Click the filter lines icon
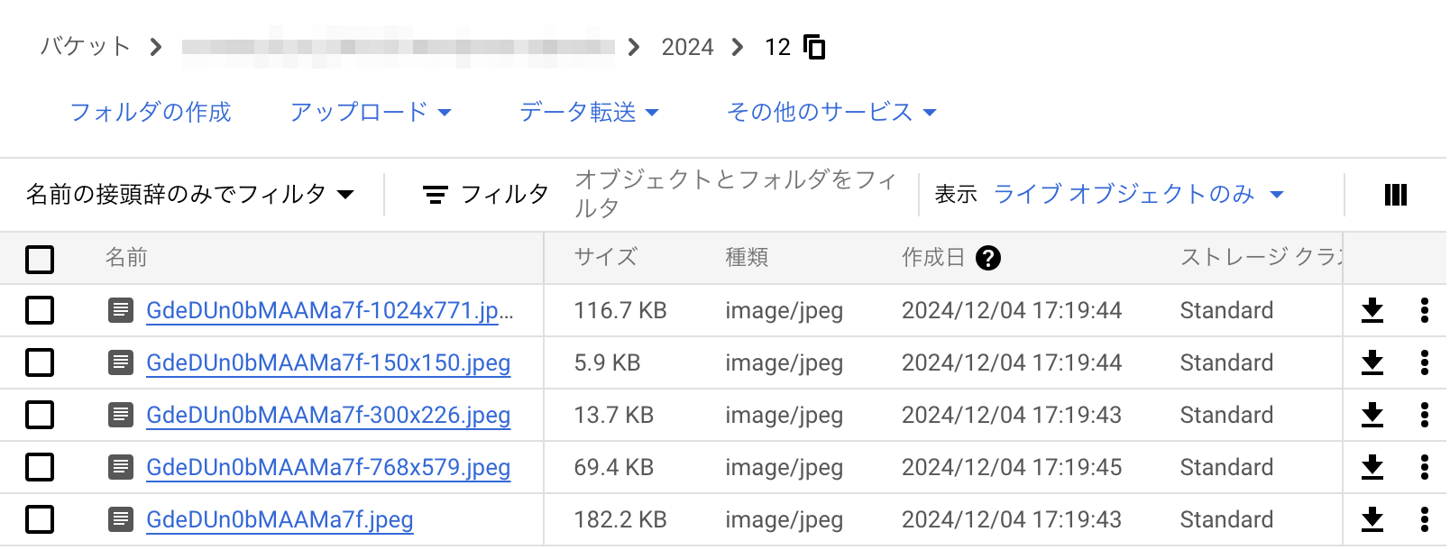The image size is (1450, 550). (436, 195)
